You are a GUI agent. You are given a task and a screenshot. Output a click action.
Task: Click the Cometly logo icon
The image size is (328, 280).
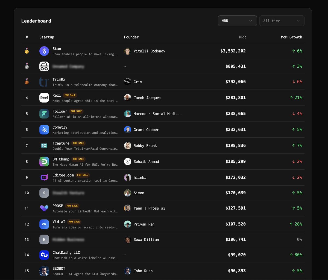click(44, 129)
